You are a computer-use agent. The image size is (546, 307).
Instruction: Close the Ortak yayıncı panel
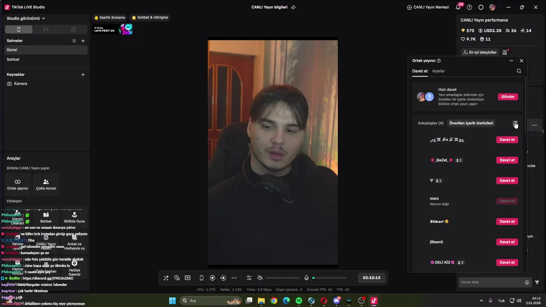(521, 61)
